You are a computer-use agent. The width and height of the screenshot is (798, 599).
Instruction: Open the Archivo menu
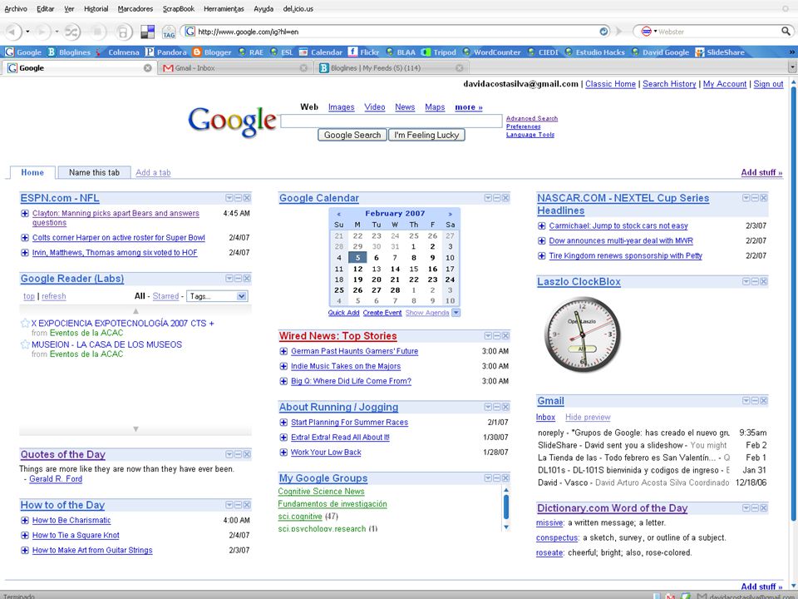point(16,8)
